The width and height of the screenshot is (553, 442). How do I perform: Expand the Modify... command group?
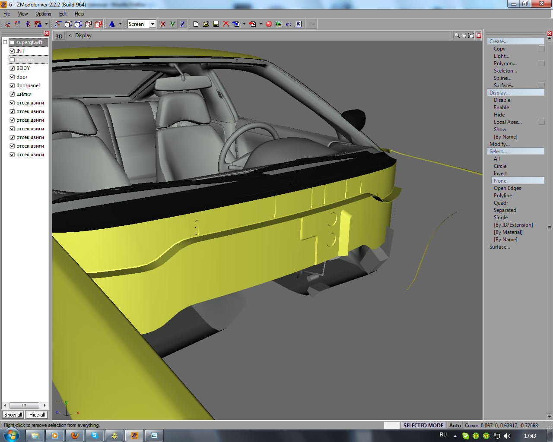coord(499,144)
